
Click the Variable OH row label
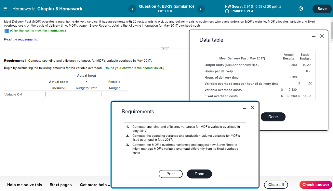[13, 95]
